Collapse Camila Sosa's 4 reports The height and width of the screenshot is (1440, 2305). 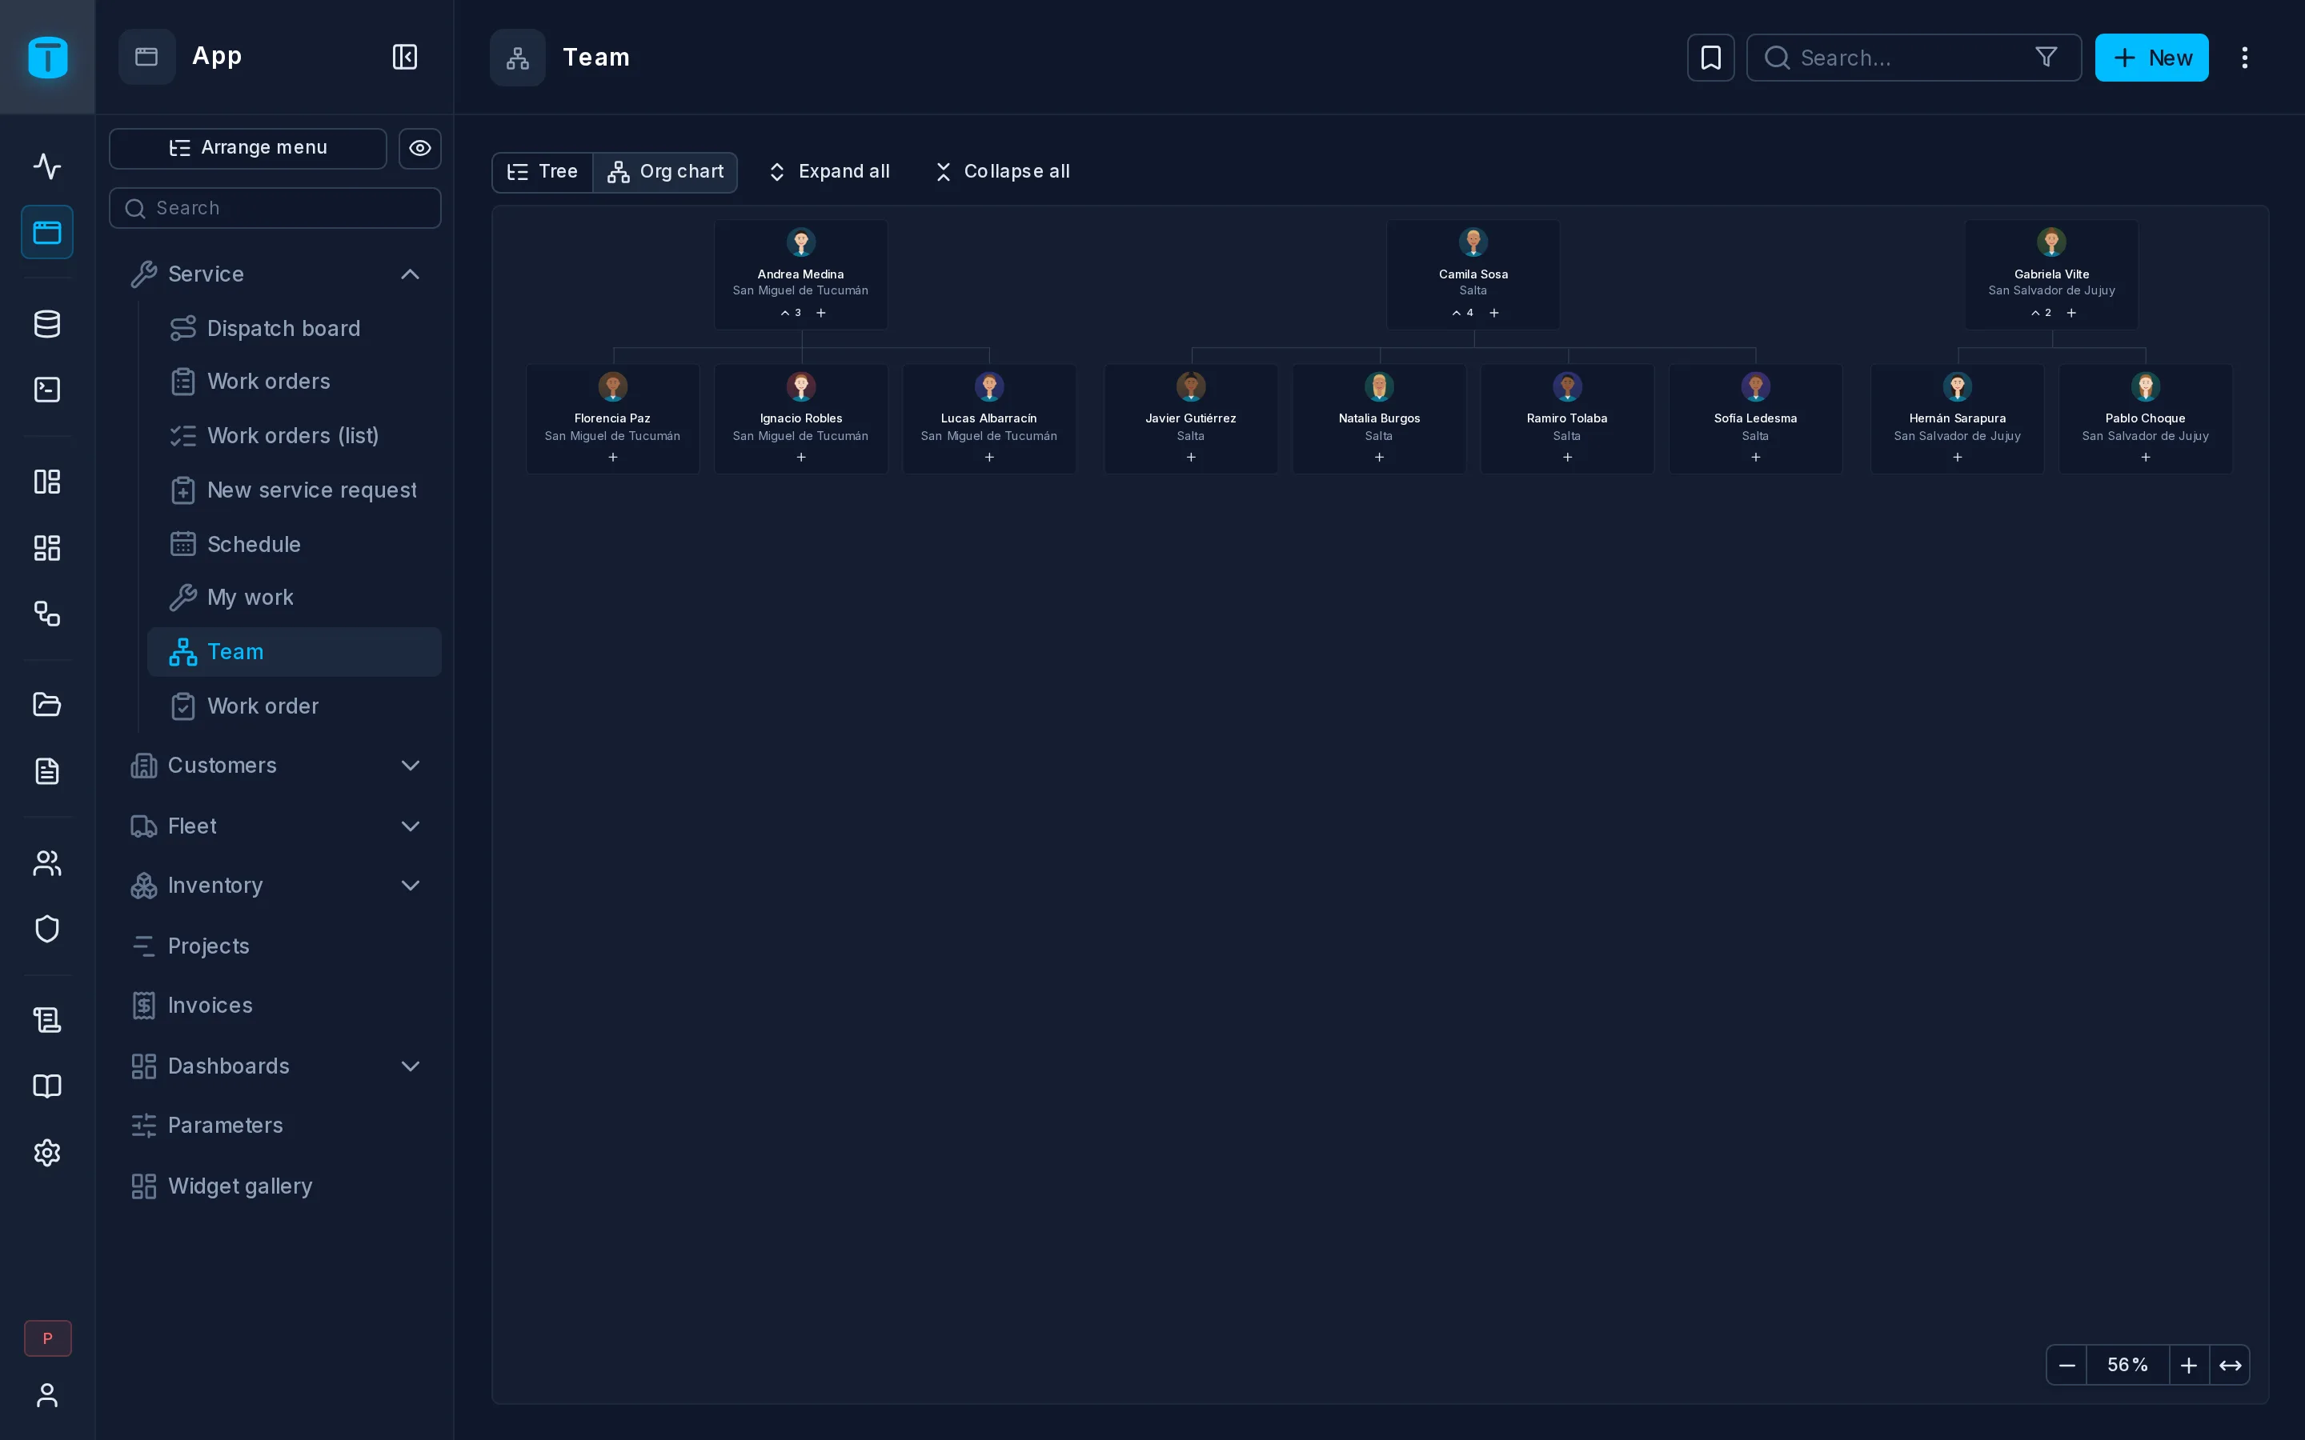coord(1462,312)
